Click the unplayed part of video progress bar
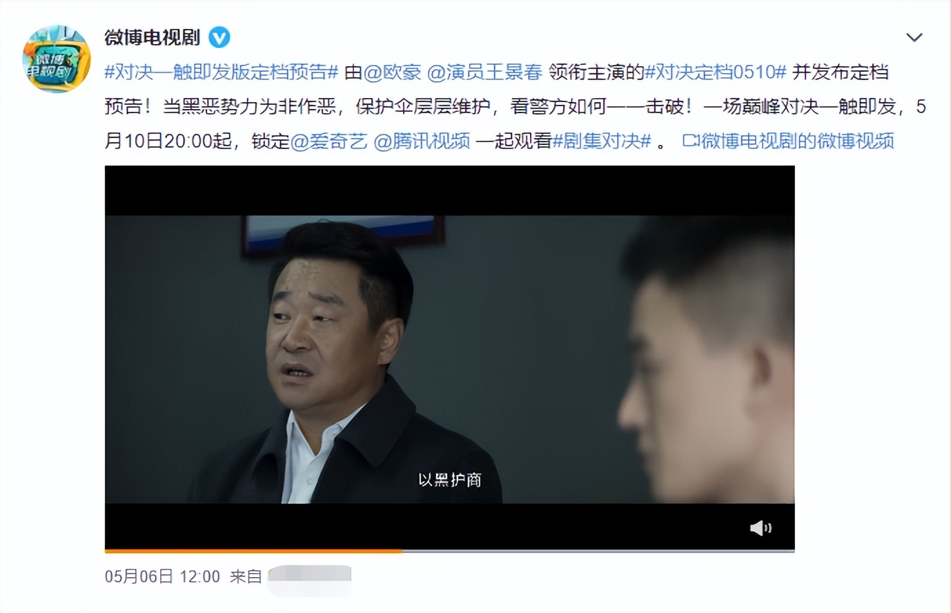951x613 pixels. point(598,551)
